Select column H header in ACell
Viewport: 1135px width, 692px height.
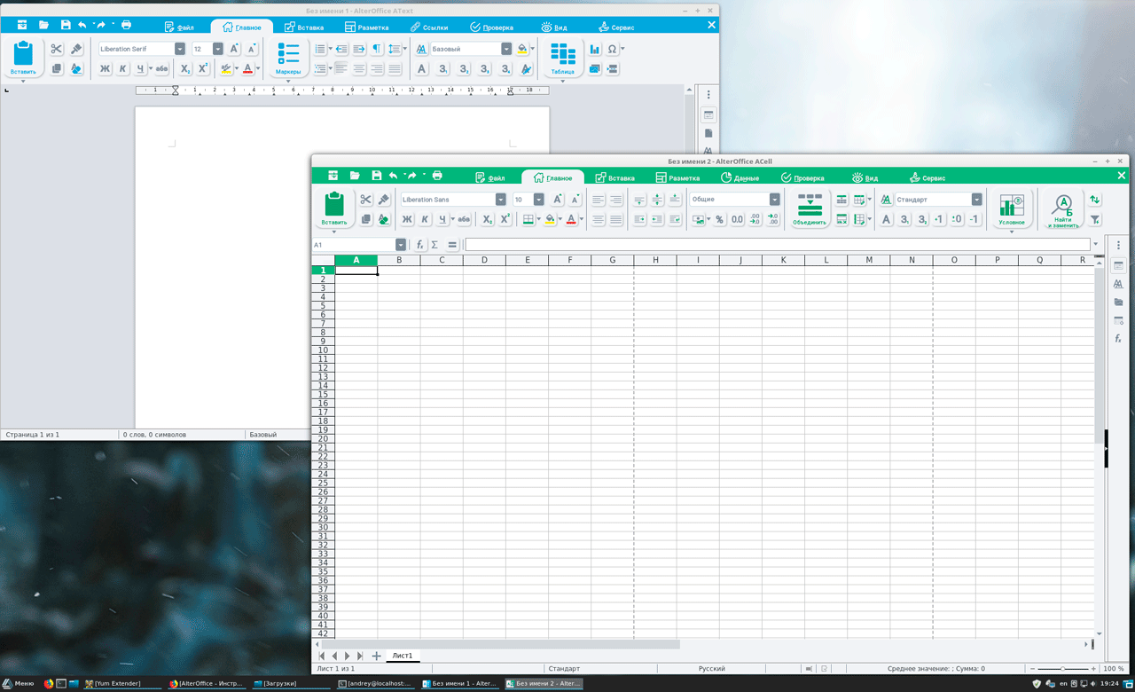pos(655,260)
